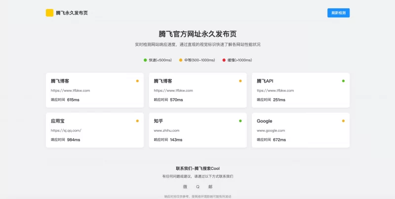
Task: Open the 腾飞博客 card title with 570ms response
Action: point(163,81)
